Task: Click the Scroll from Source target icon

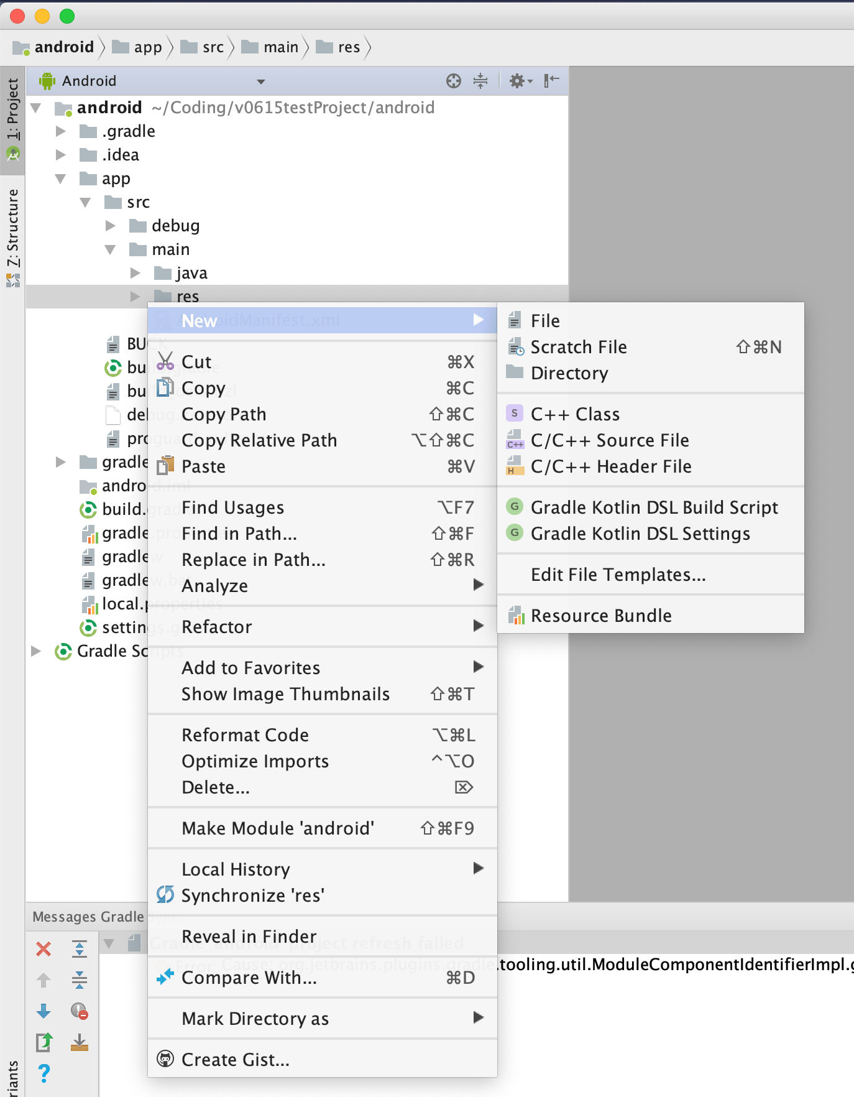Action: click(454, 81)
